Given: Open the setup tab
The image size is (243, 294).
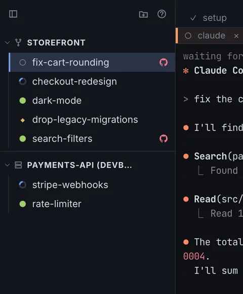Looking at the screenshot, I should coord(215,18).
